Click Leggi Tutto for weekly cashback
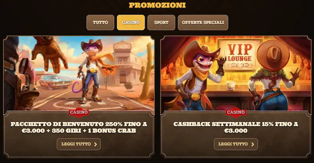This screenshot has height=163, width=314. (236, 144)
